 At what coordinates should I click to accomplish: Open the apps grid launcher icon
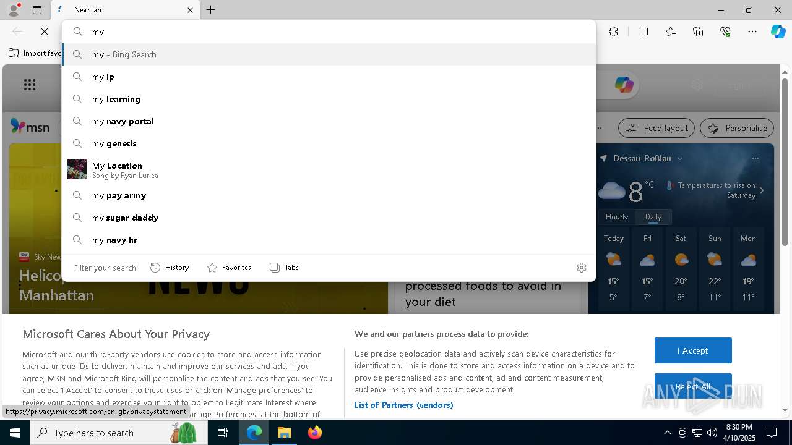(x=29, y=85)
